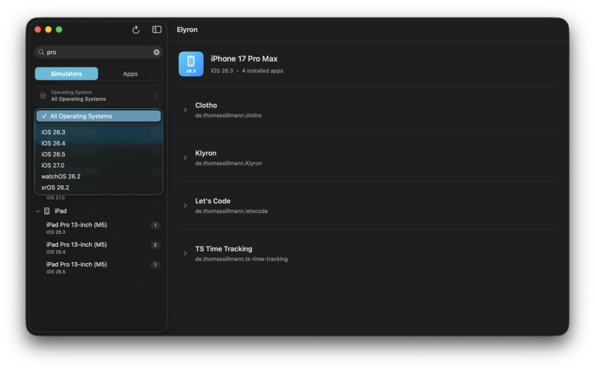
Task: Focus the search field containing "pro"
Action: click(x=98, y=52)
